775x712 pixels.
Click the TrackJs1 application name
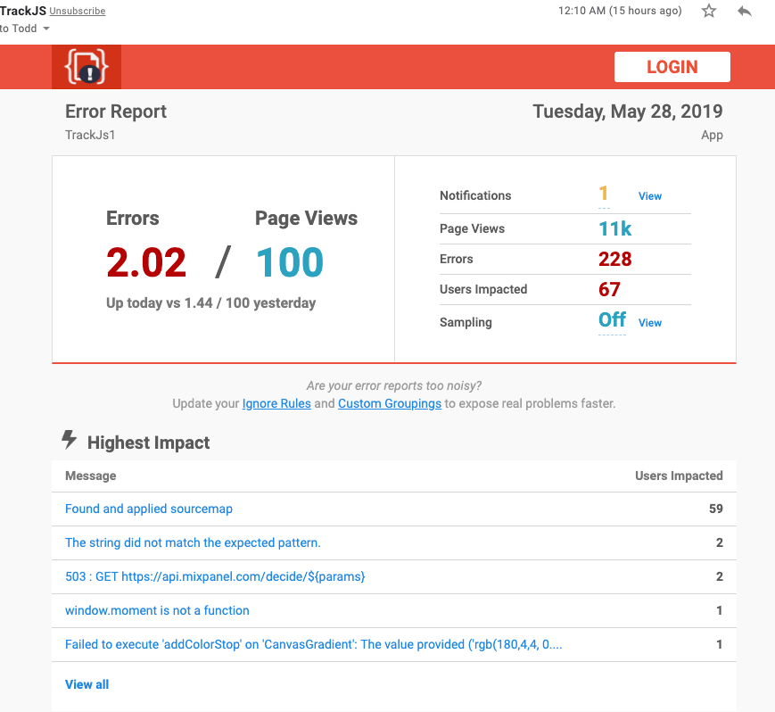90,135
